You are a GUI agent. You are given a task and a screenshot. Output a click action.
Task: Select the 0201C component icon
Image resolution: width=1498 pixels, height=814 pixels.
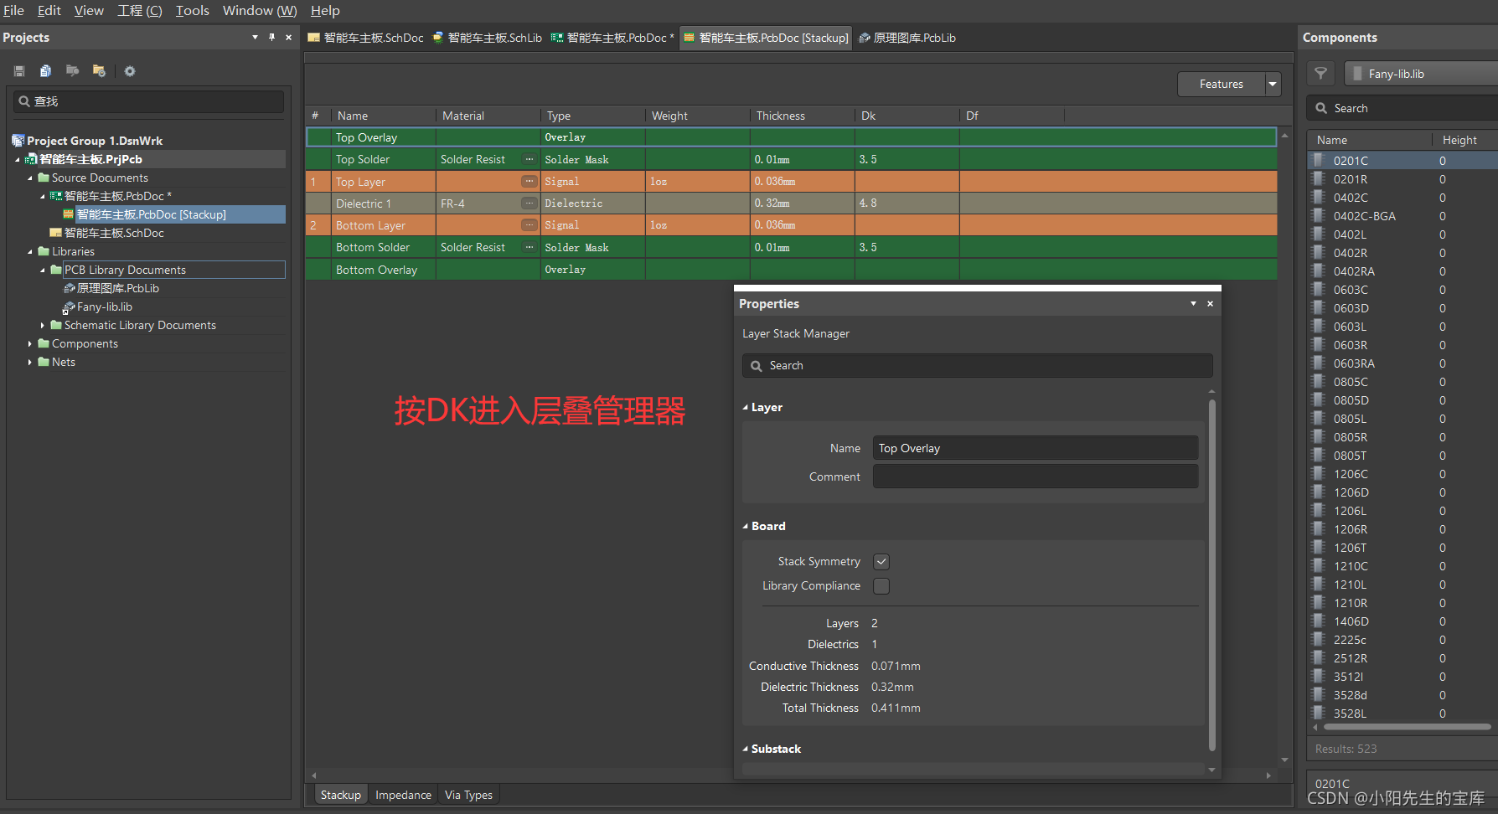point(1319,160)
